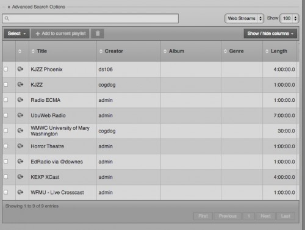Check the box for KJZZ Phoenix
Image resolution: width=305 pixels, height=230 pixels.
pyautogui.click(x=6, y=69)
